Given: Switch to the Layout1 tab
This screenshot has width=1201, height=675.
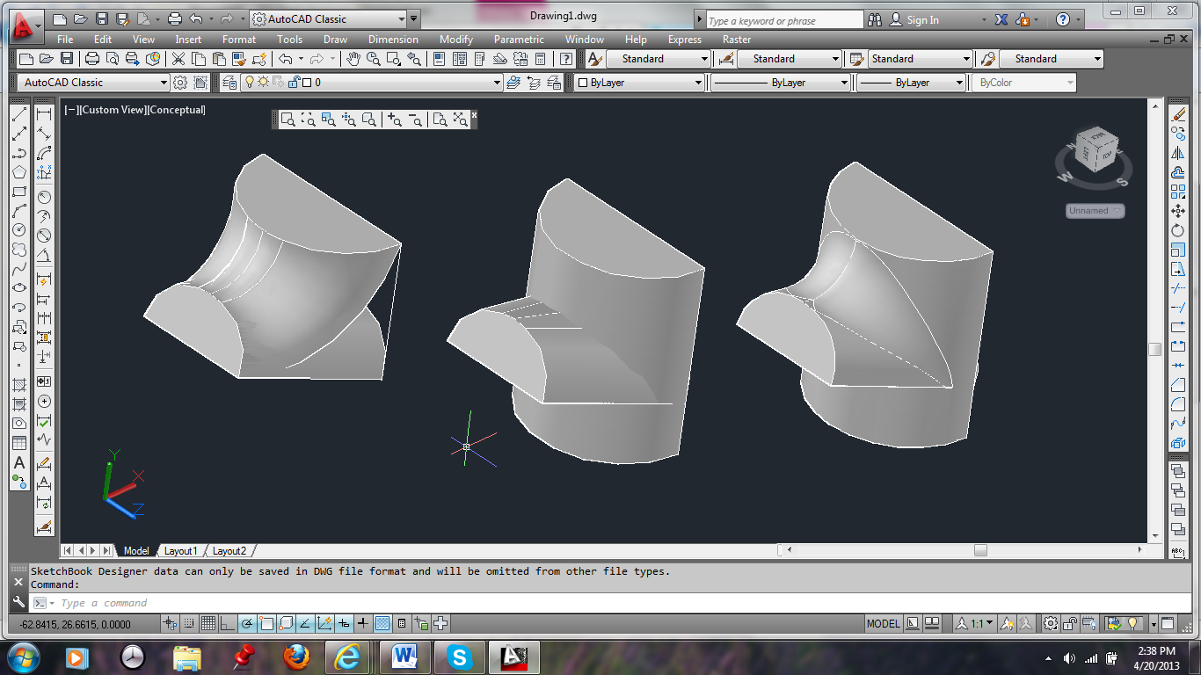Looking at the screenshot, I should 181,551.
